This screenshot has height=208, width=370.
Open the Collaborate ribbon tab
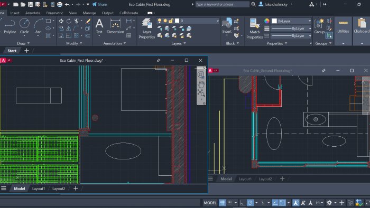pyautogui.click(x=128, y=13)
